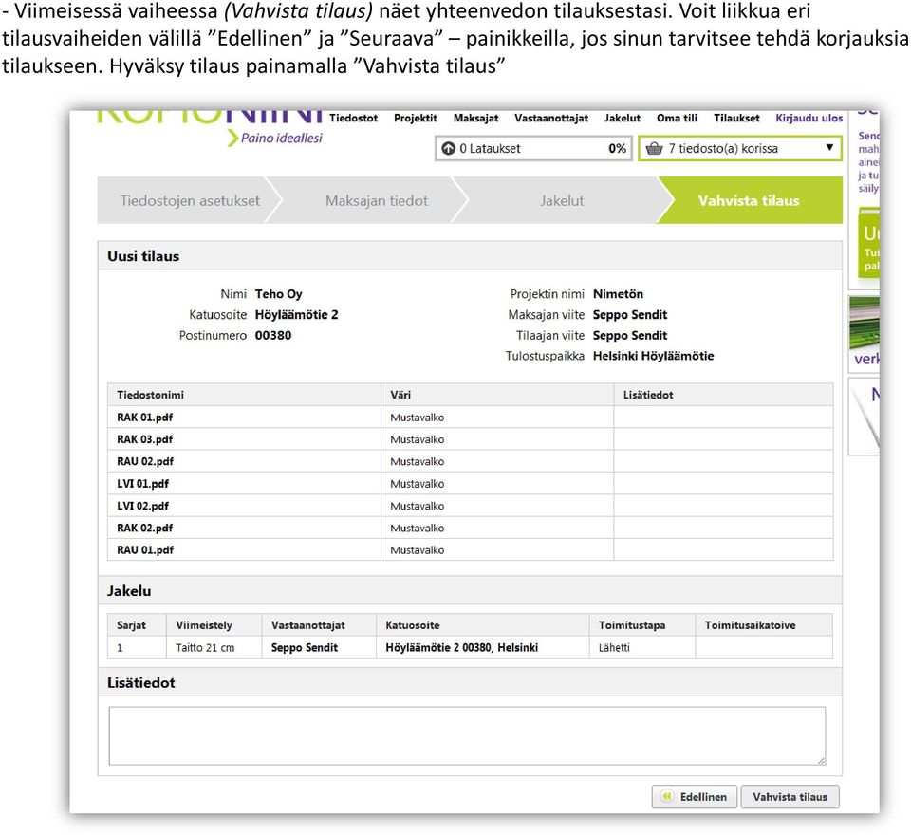Open the Tilaukset menu item
Viewport: 911px width, 835px height.
736,118
